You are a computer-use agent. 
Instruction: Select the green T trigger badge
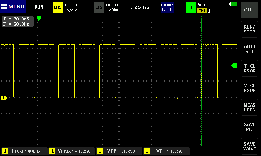[191, 7]
